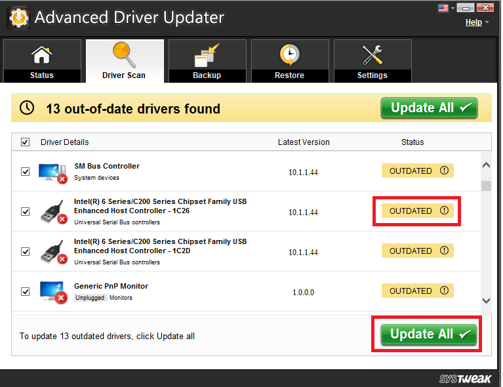Image resolution: width=503 pixels, height=387 pixels.
Task: Click the Restore clock icon
Action: [x=289, y=54]
